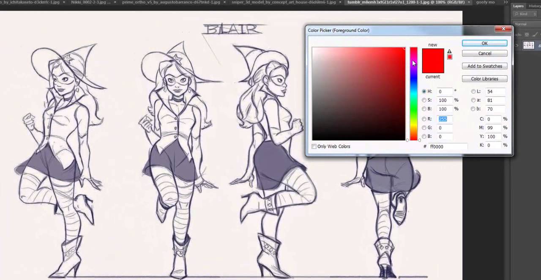The width and height of the screenshot is (541, 280).
Task: Click the H hue value field
Action: 445,91
